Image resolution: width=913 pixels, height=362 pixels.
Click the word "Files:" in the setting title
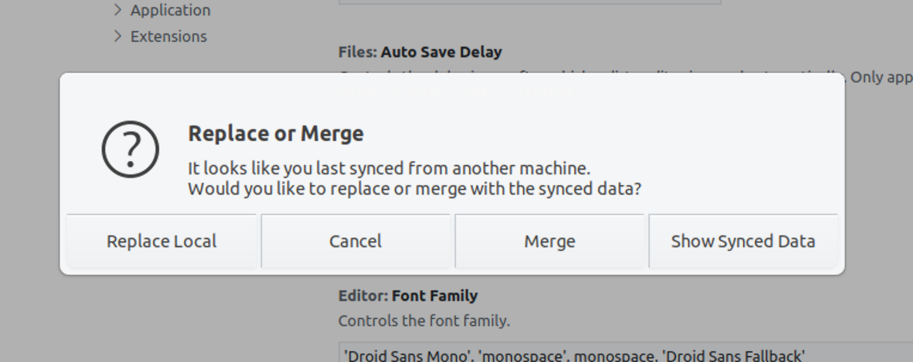[x=358, y=52]
